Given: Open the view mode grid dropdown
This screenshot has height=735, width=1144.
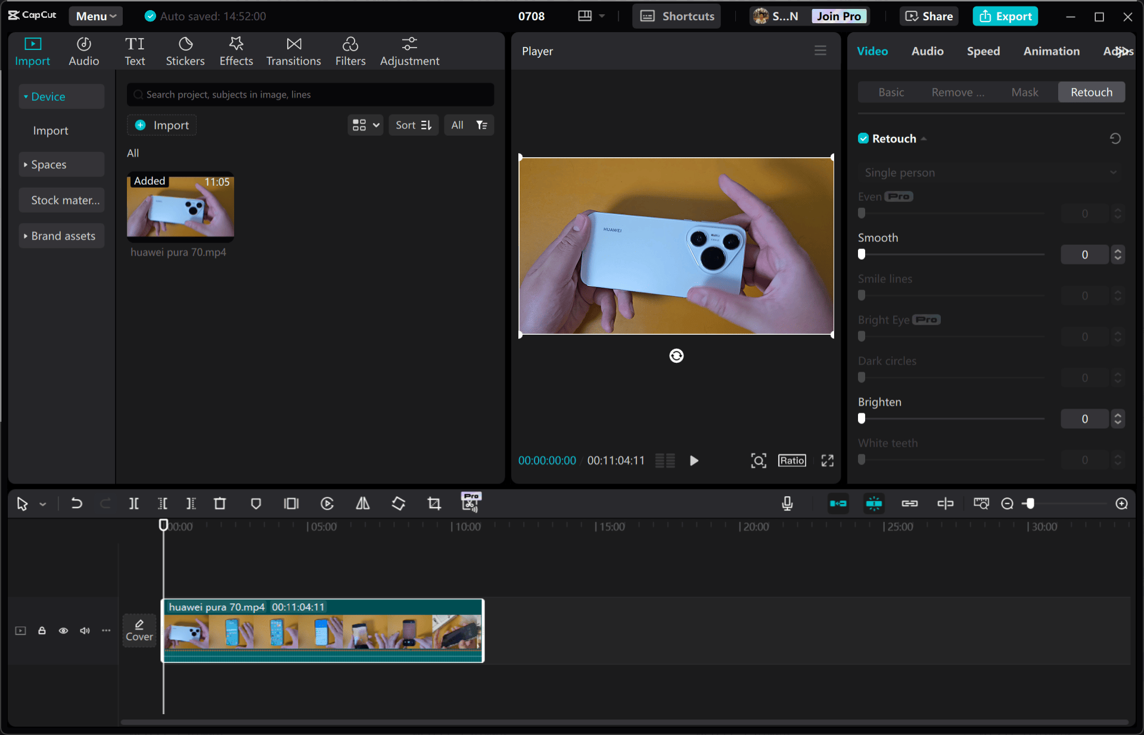Looking at the screenshot, I should click(365, 125).
